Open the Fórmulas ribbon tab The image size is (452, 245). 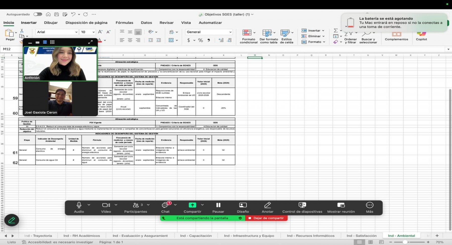coord(124,23)
